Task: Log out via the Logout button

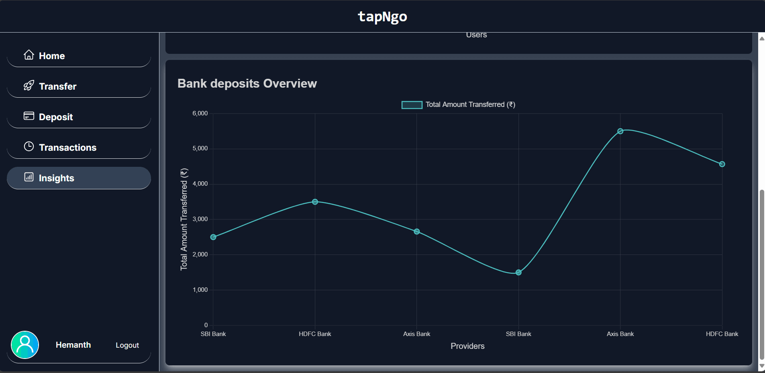Action: (127, 345)
